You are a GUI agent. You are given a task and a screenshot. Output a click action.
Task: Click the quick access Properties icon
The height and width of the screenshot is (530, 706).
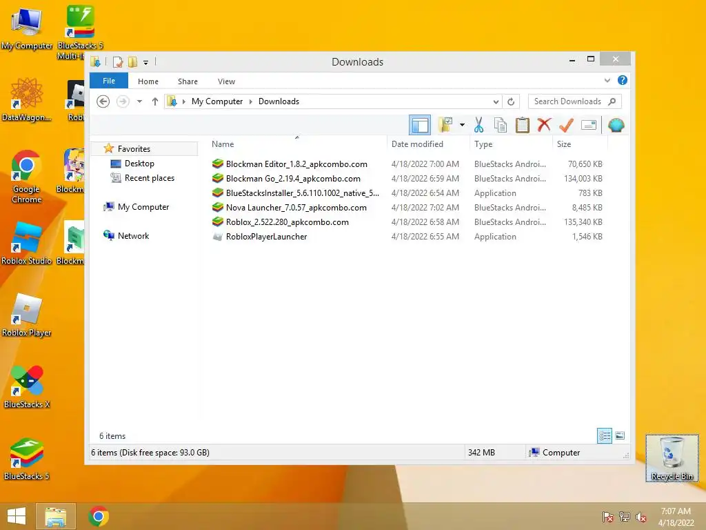(118, 61)
